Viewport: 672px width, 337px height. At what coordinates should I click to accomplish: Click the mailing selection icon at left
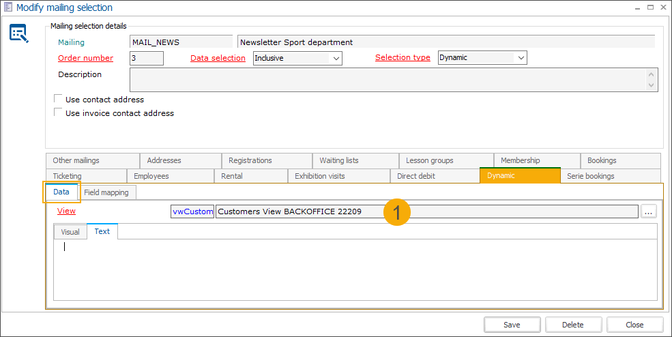coord(19,34)
